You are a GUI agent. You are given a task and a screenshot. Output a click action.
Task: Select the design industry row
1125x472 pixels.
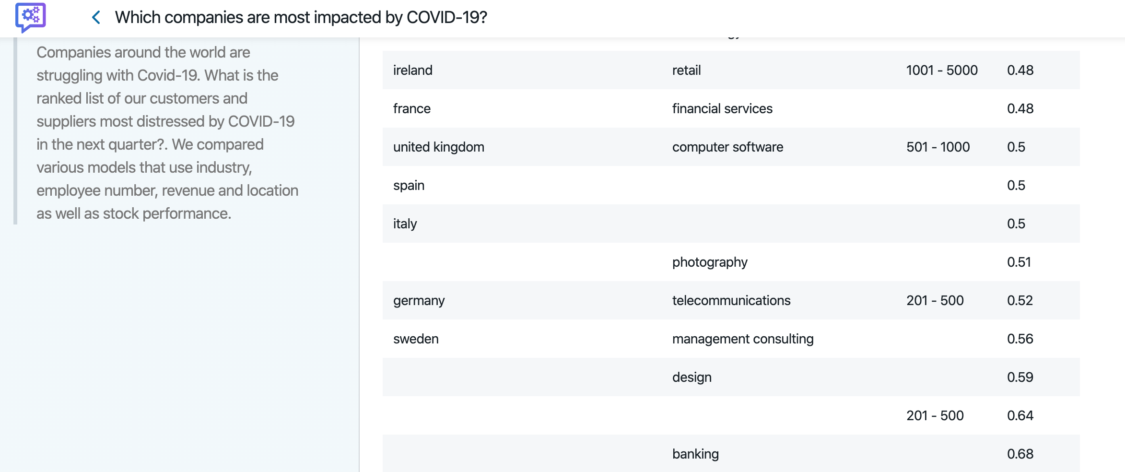click(731, 377)
